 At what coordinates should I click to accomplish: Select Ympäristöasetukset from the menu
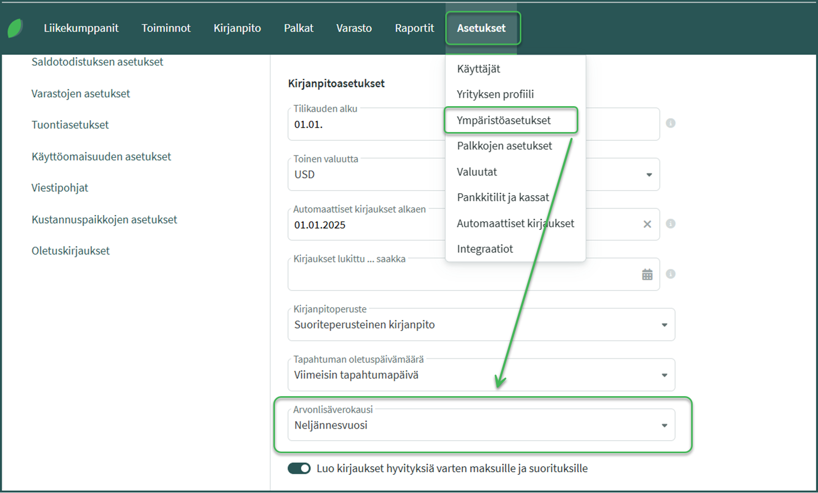coord(504,121)
